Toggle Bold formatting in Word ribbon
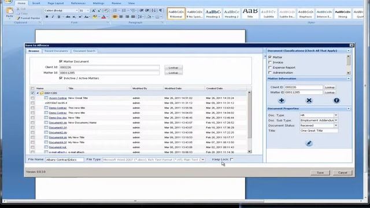The width and height of the screenshot is (370, 208). click(x=47, y=17)
